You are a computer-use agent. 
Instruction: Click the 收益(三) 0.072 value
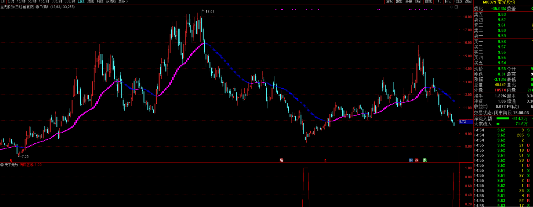pyautogui.click(x=501, y=107)
